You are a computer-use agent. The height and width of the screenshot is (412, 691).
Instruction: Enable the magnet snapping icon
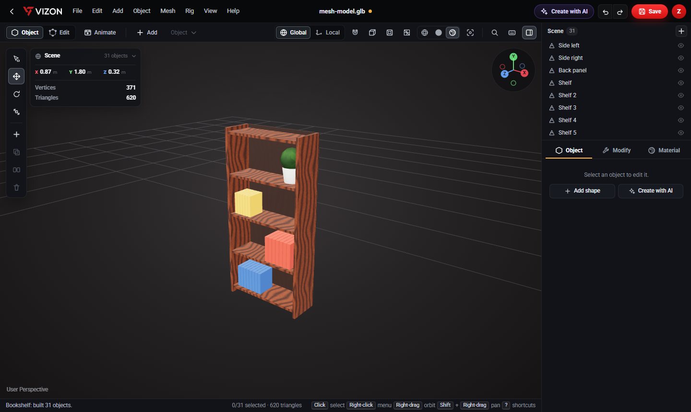pos(355,33)
